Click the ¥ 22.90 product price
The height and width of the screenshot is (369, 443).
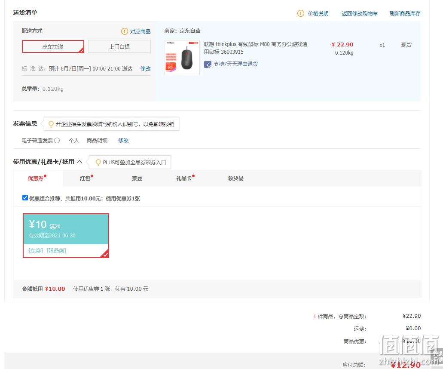342,45
